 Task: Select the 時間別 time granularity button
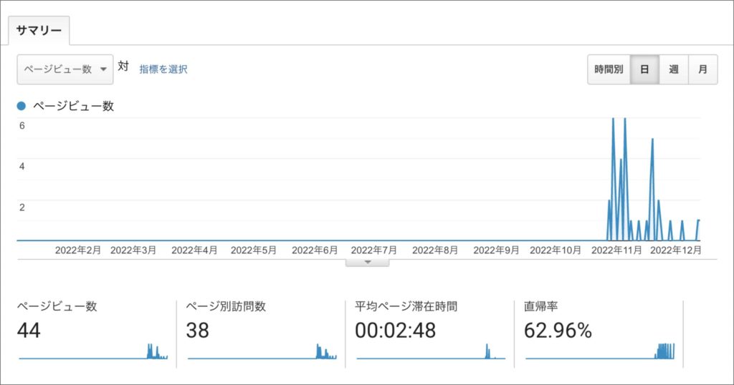pyautogui.click(x=609, y=69)
